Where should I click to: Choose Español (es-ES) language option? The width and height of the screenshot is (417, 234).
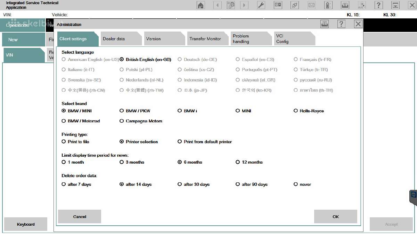255,60
